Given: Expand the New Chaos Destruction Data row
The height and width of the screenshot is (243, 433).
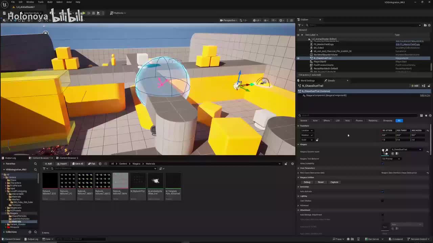Looking at the screenshot, I should pos(298,173).
